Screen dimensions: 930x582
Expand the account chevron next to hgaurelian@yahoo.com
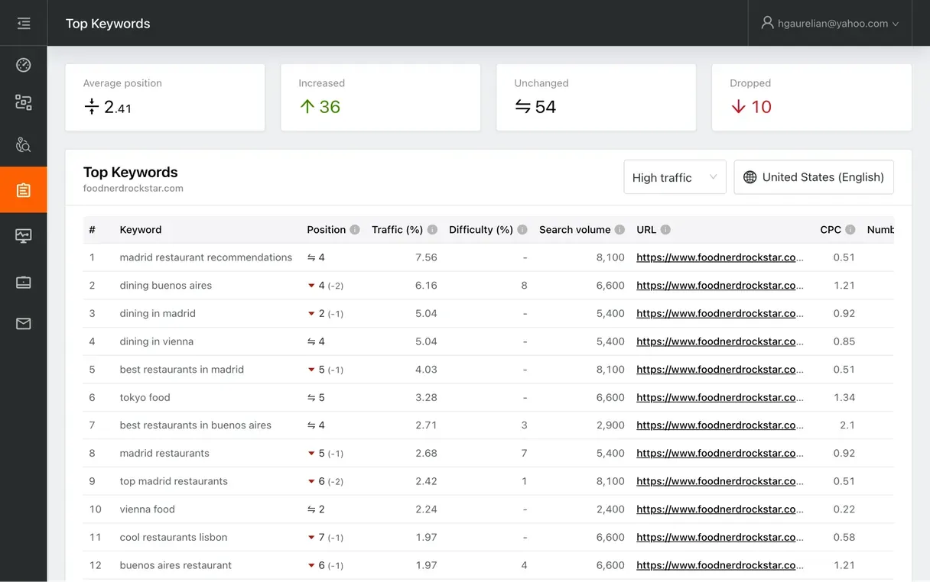tap(895, 24)
